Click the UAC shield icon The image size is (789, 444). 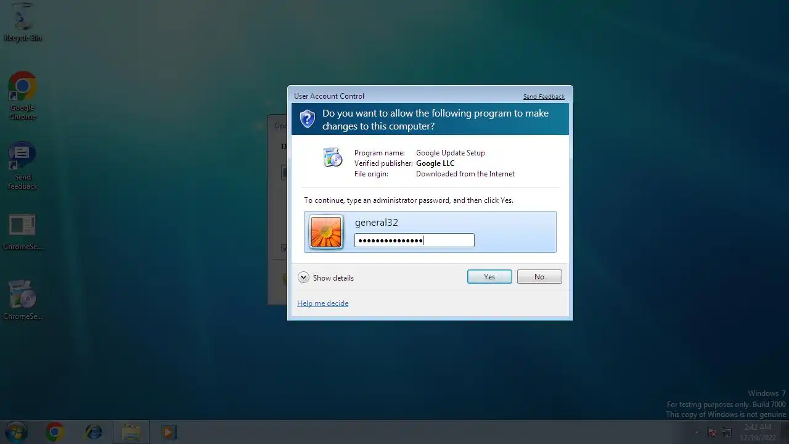tap(307, 118)
